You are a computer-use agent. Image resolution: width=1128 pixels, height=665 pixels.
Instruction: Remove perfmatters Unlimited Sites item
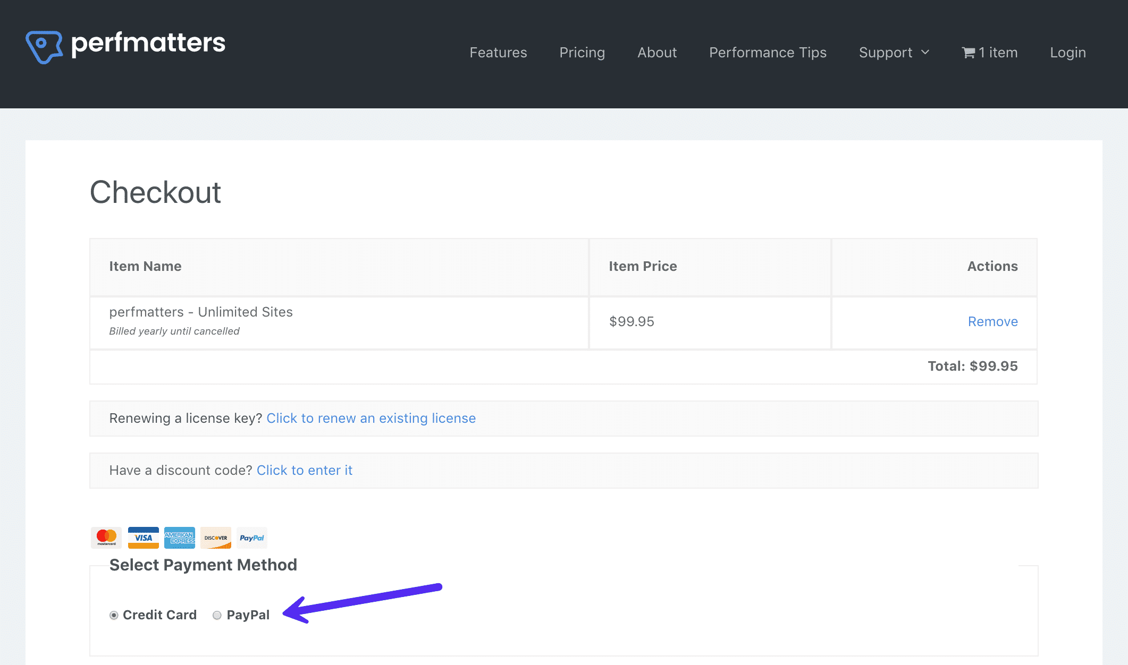(x=992, y=321)
